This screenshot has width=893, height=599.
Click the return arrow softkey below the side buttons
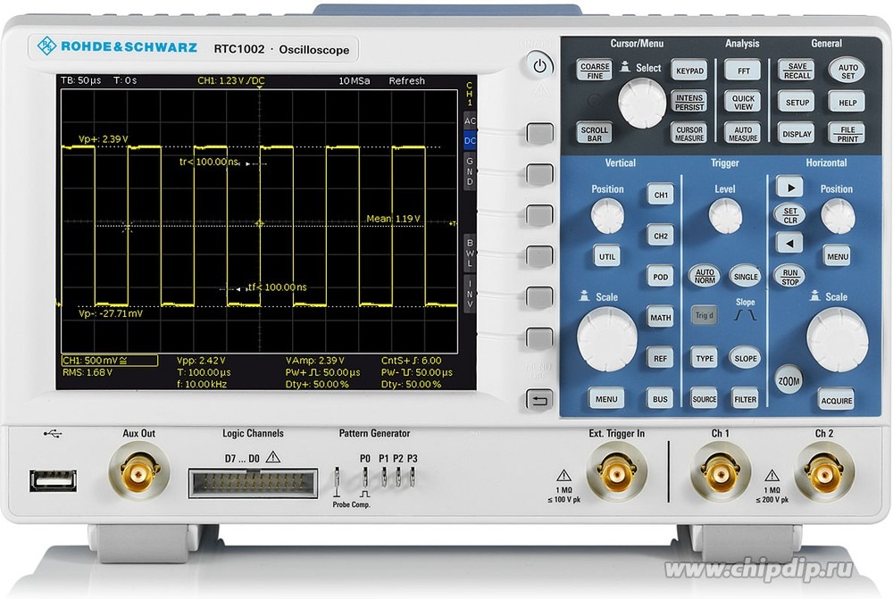click(x=538, y=401)
